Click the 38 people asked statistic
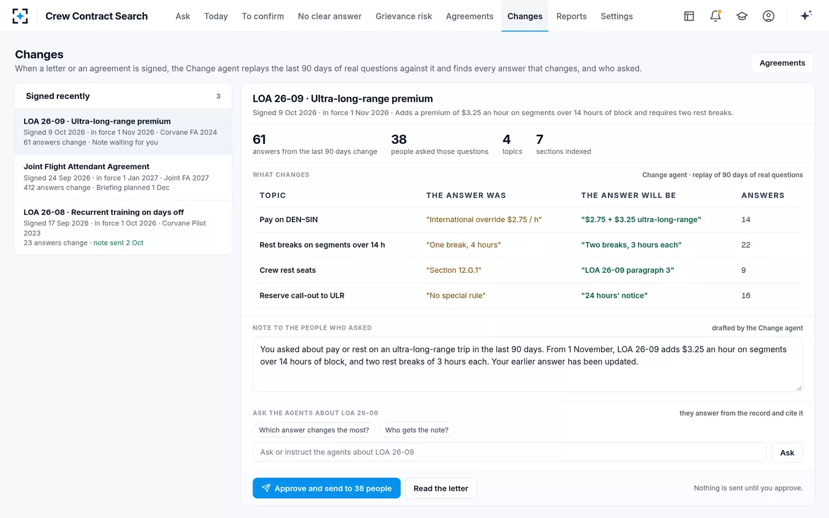 (440, 144)
